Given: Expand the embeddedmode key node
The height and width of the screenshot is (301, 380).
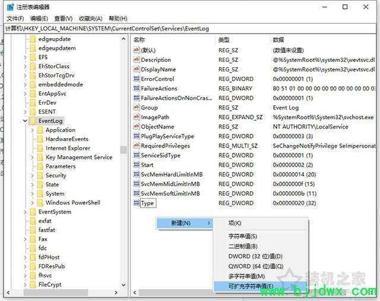Looking at the screenshot, I should pyautogui.click(x=25, y=84).
